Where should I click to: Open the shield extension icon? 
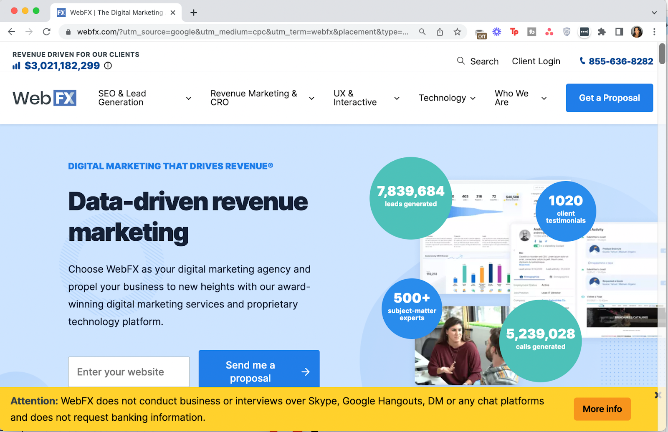coord(567,32)
